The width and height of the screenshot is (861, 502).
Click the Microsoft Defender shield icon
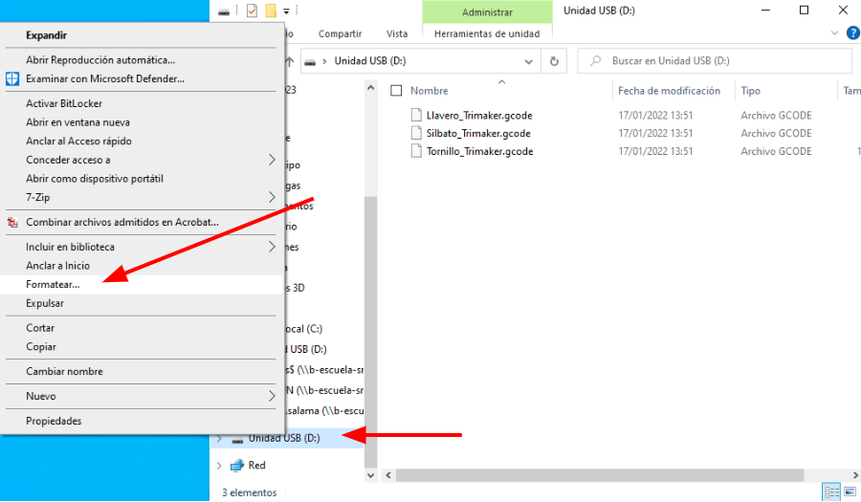click(12, 78)
